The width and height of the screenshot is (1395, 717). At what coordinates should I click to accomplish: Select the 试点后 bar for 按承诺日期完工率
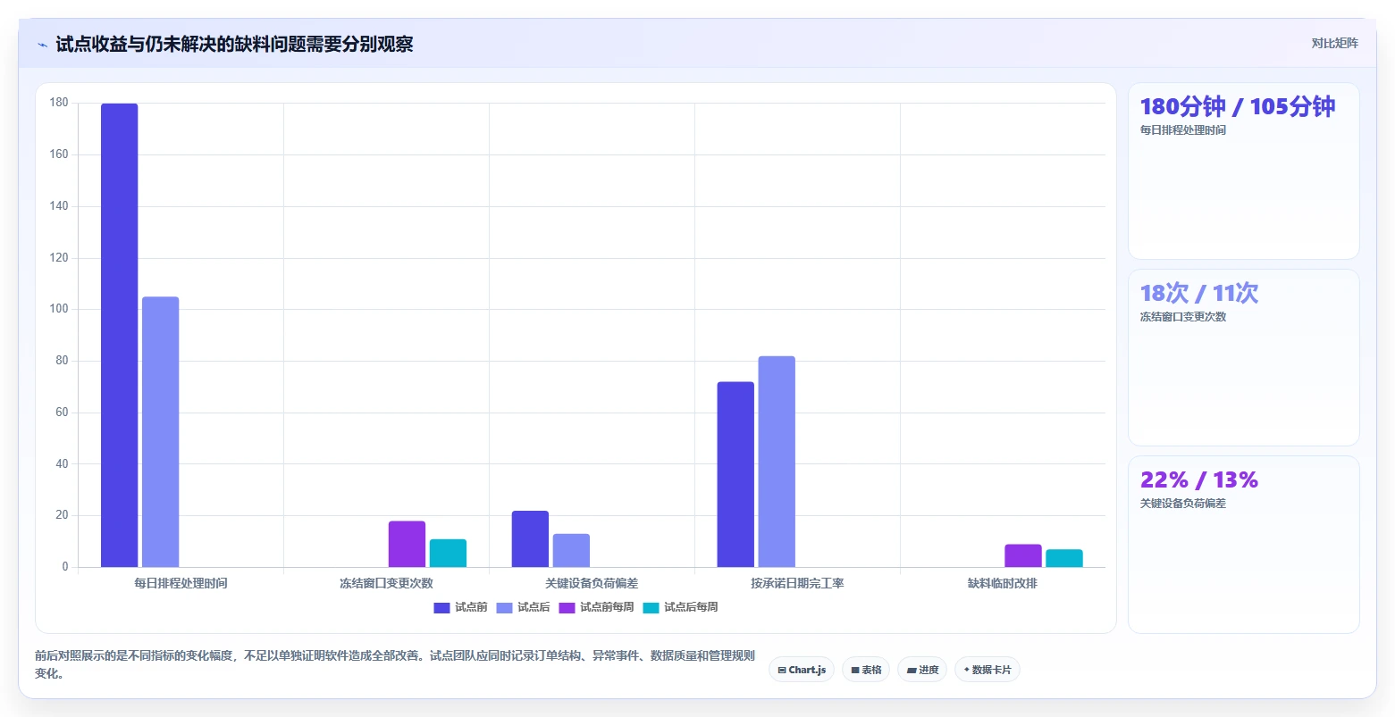pyautogui.click(x=777, y=462)
